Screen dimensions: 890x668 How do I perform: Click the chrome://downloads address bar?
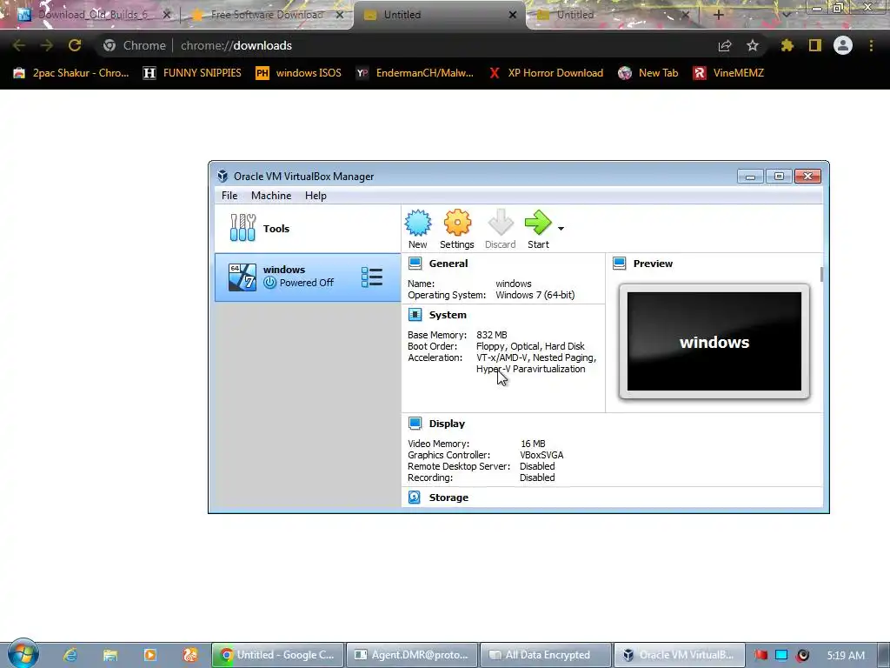403,45
